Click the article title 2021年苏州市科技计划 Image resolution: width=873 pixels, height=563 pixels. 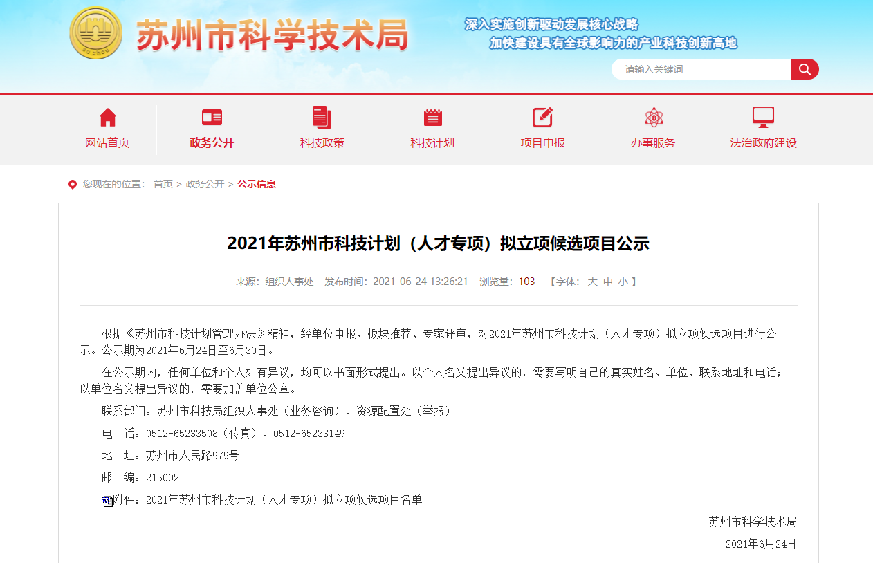(438, 243)
